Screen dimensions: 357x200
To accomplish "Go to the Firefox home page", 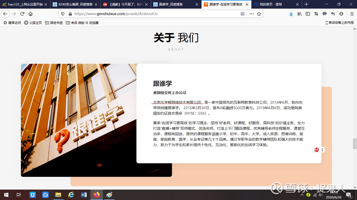I will point(31,14).
